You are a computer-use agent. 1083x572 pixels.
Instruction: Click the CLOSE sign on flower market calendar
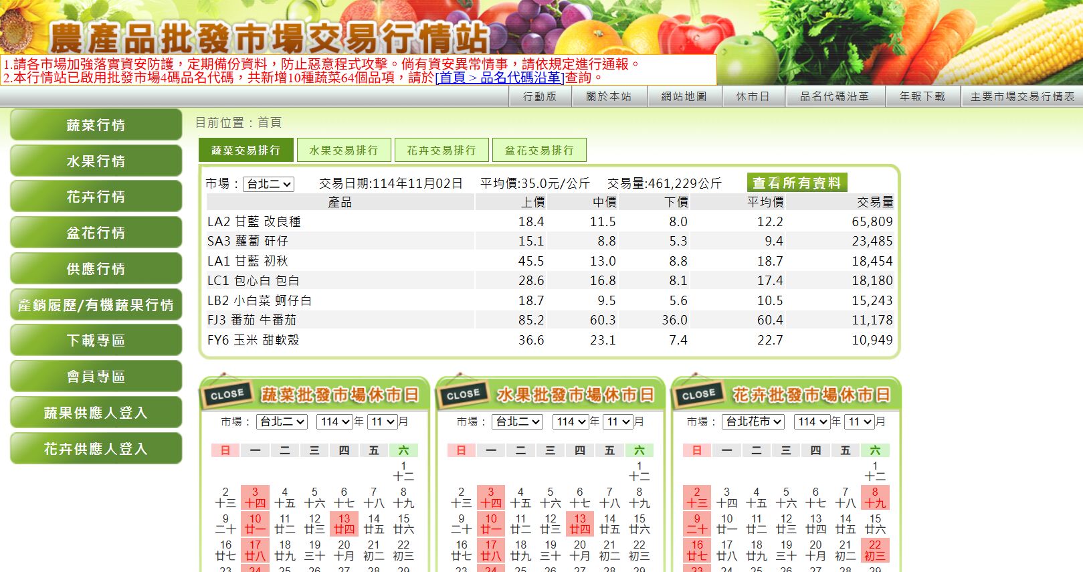(x=698, y=394)
